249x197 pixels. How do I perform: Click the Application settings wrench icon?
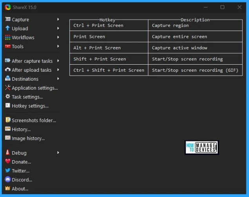tap(7, 87)
